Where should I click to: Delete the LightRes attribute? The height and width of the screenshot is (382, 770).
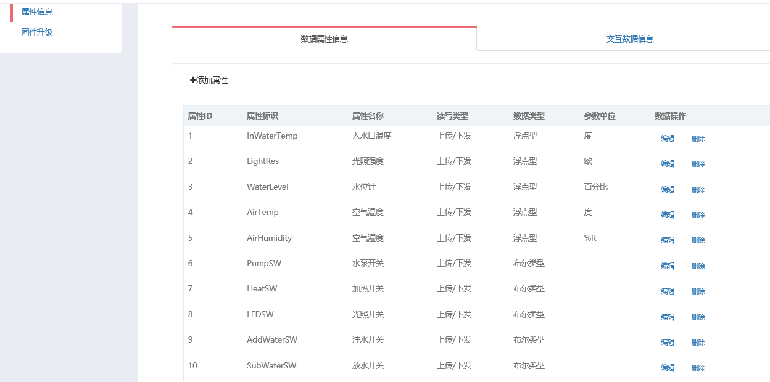(698, 164)
